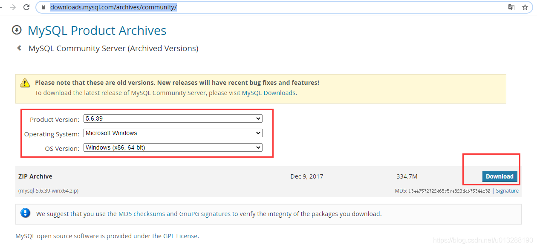Click the Operating System label
Image resolution: width=537 pixels, height=248 pixels.
pos(52,134)
